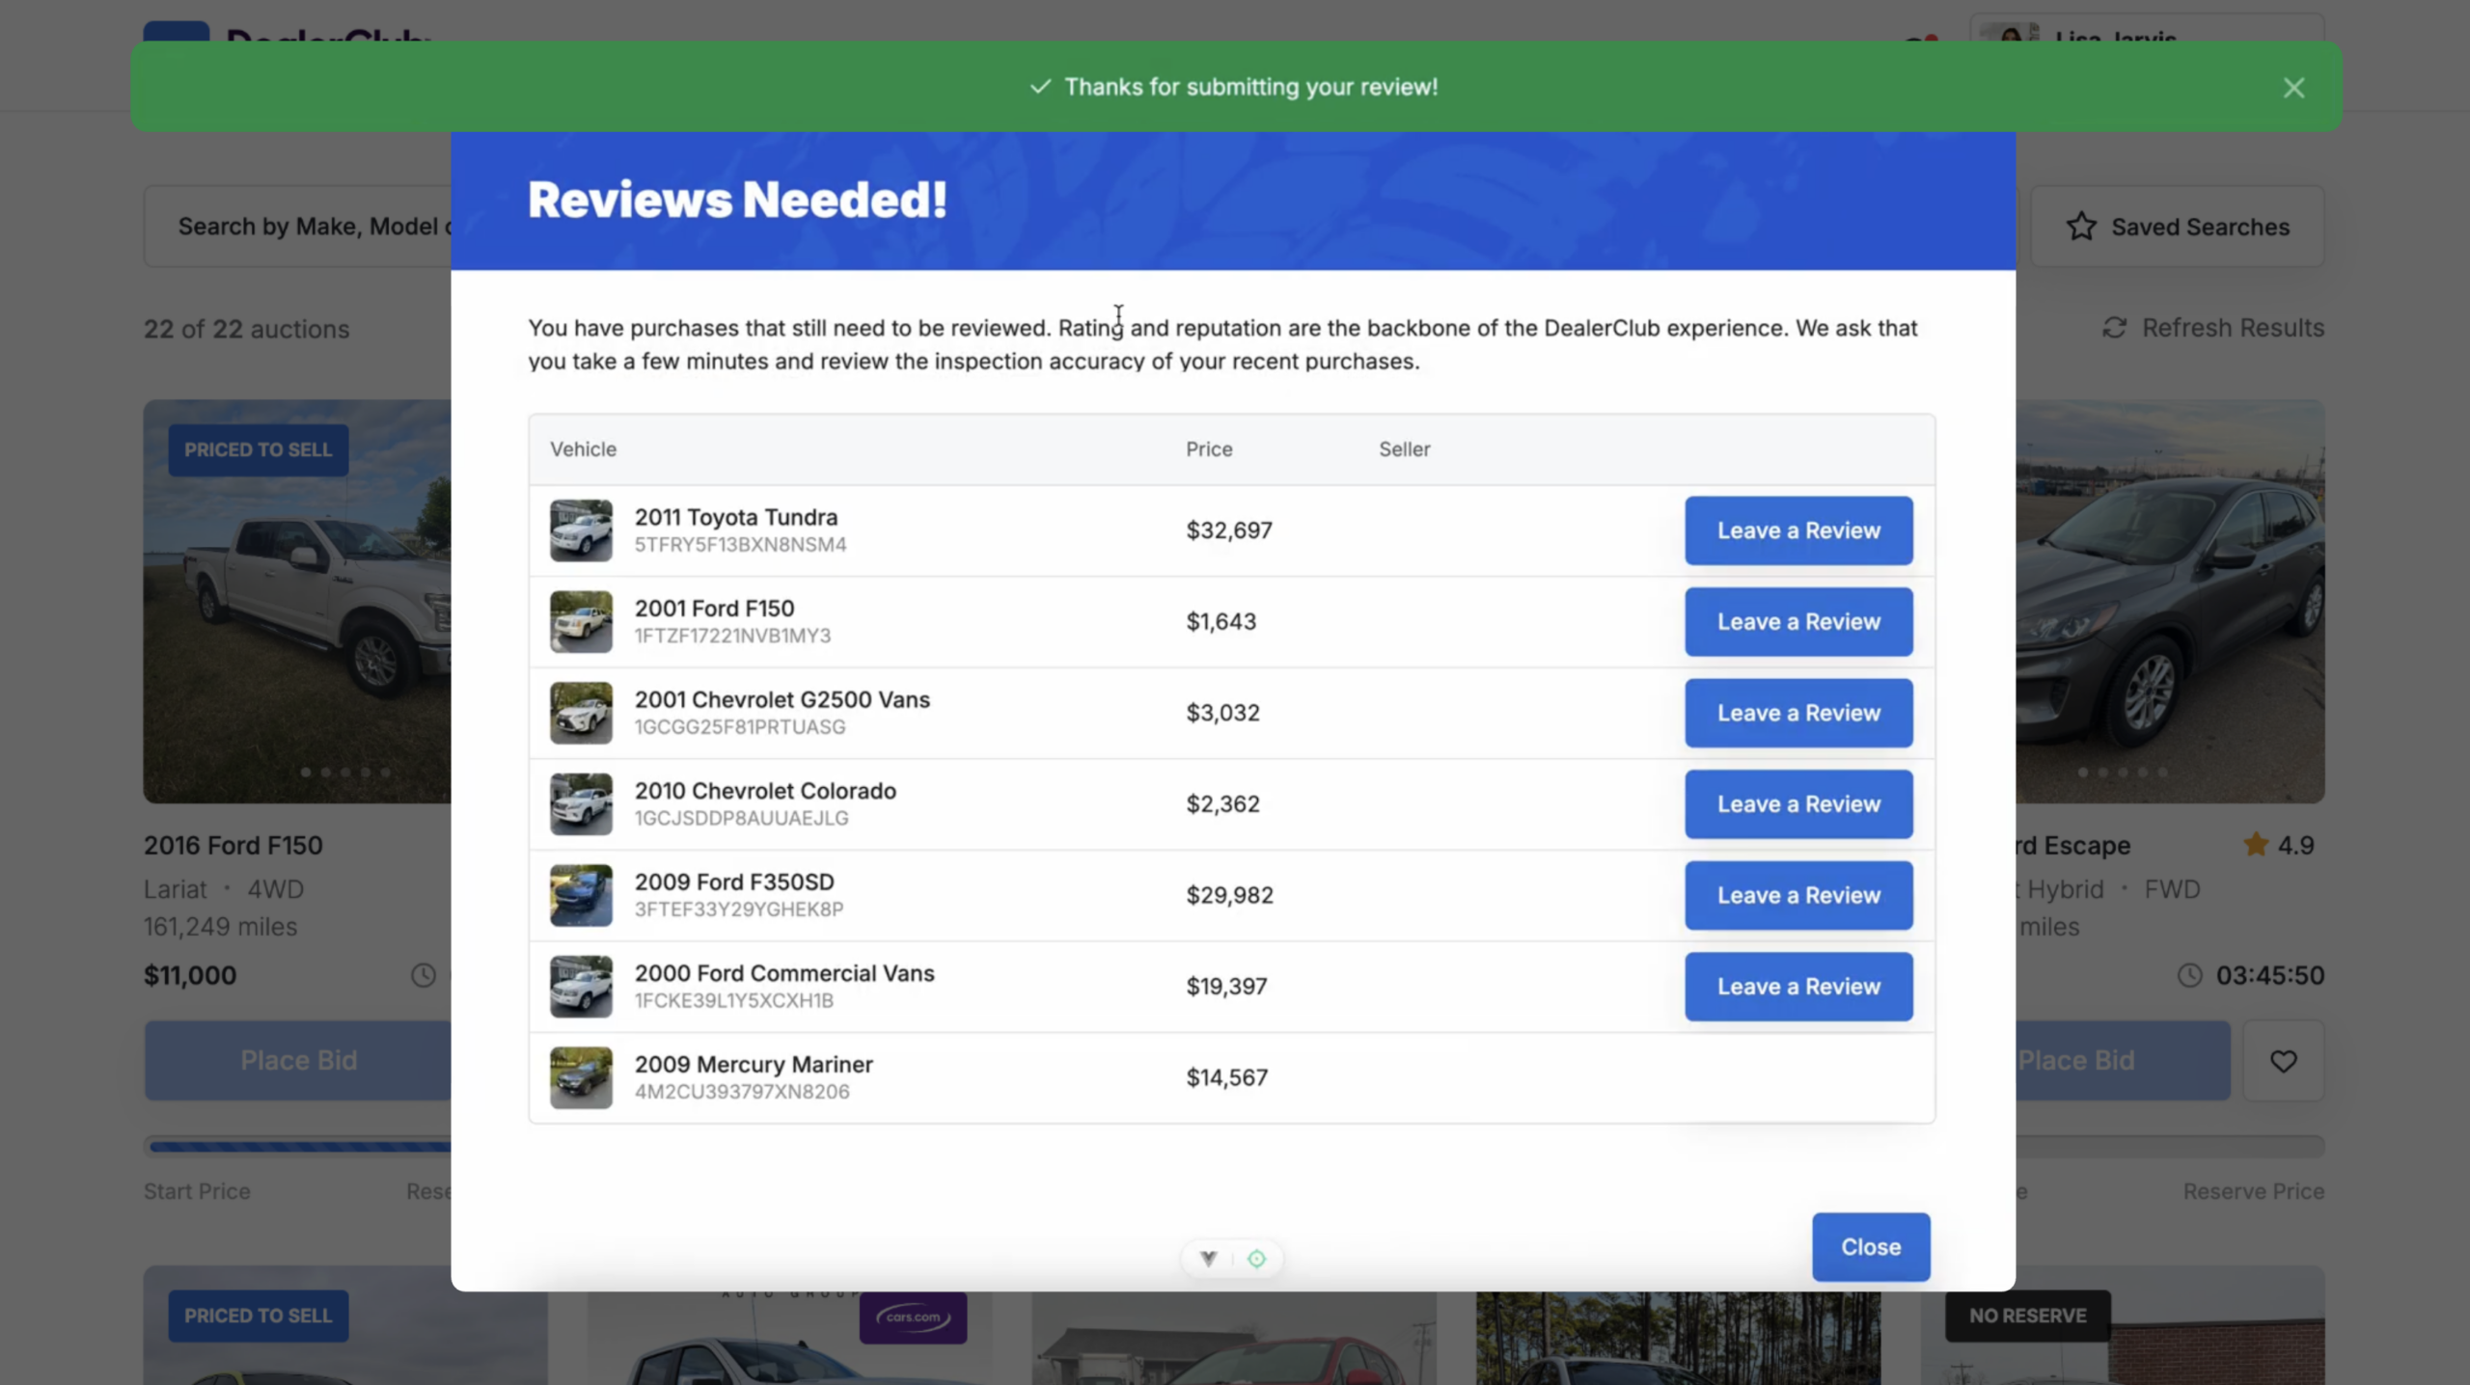Click the arrow icon at dialog bottom
The height and width of the screenshot is (1385, 2470).
coord(1208,1259)
